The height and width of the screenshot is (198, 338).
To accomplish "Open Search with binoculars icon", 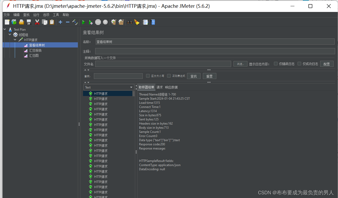I will click(x=129, y=22).
